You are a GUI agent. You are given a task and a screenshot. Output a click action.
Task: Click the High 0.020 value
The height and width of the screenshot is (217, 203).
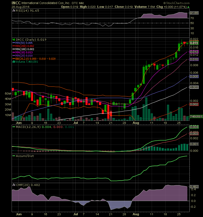pos(88,7)
